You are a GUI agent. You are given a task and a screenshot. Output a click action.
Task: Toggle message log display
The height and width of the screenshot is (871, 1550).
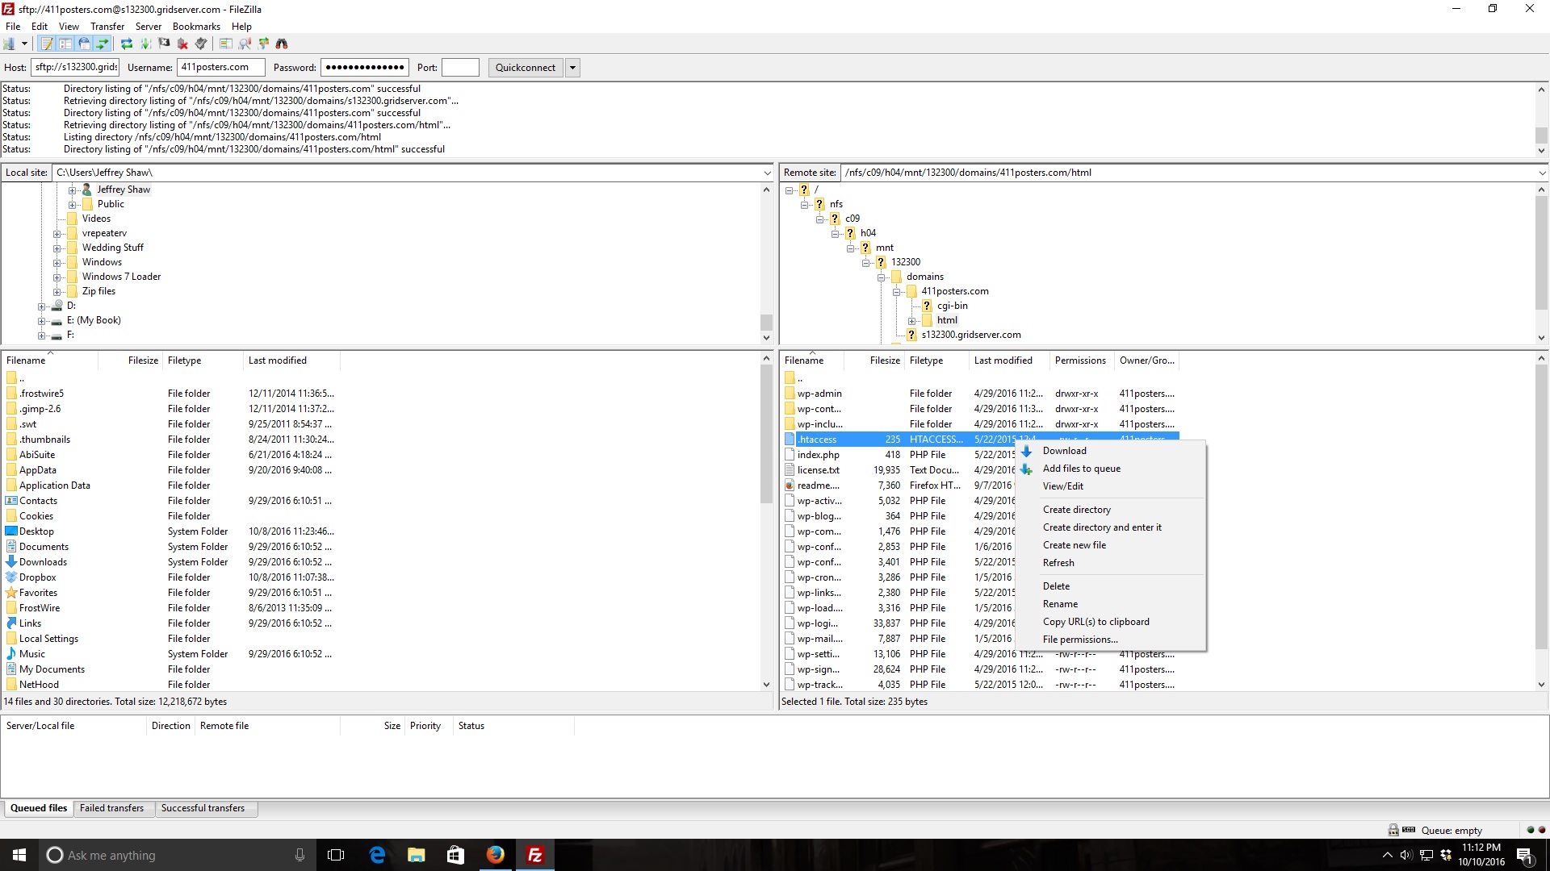pyautogui.click(x=47, y=44)
